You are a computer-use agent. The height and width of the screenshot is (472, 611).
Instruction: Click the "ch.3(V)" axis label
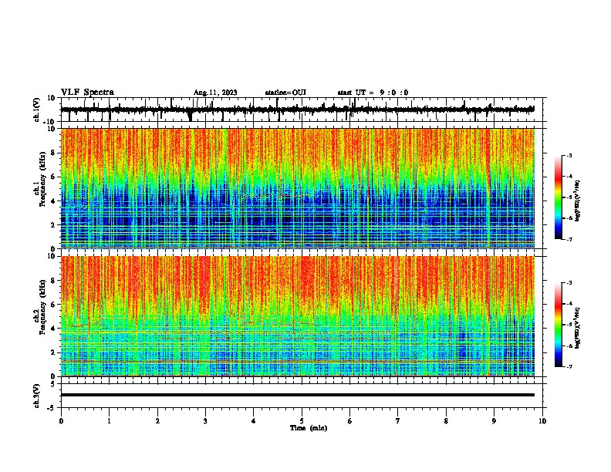click(x=37, y=396)
